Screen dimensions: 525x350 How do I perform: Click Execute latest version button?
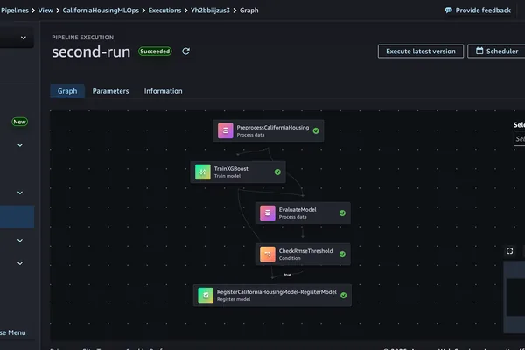point(421,52)
